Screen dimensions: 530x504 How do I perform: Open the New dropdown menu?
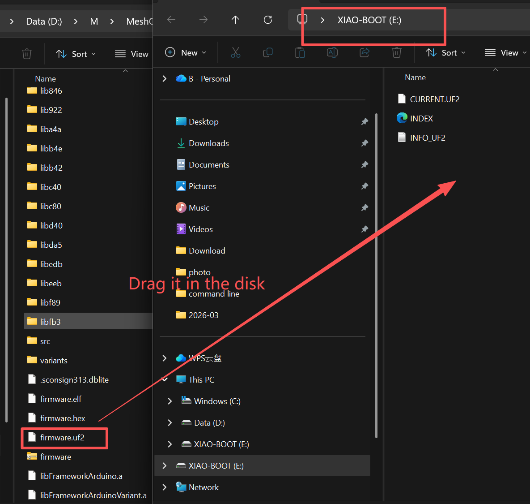point(186,53)
